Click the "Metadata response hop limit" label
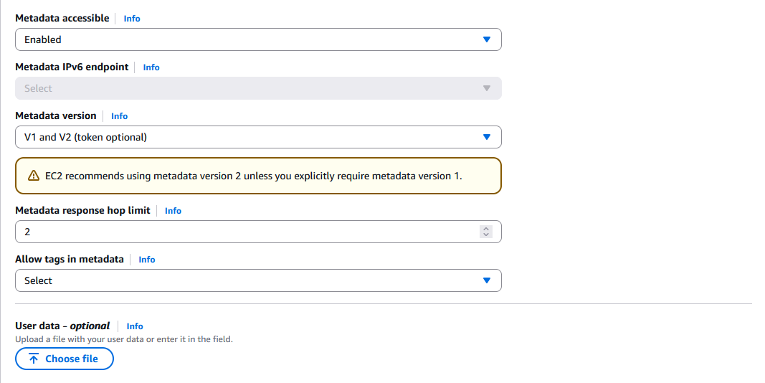 pyautogui.click(x=82, y=210)
